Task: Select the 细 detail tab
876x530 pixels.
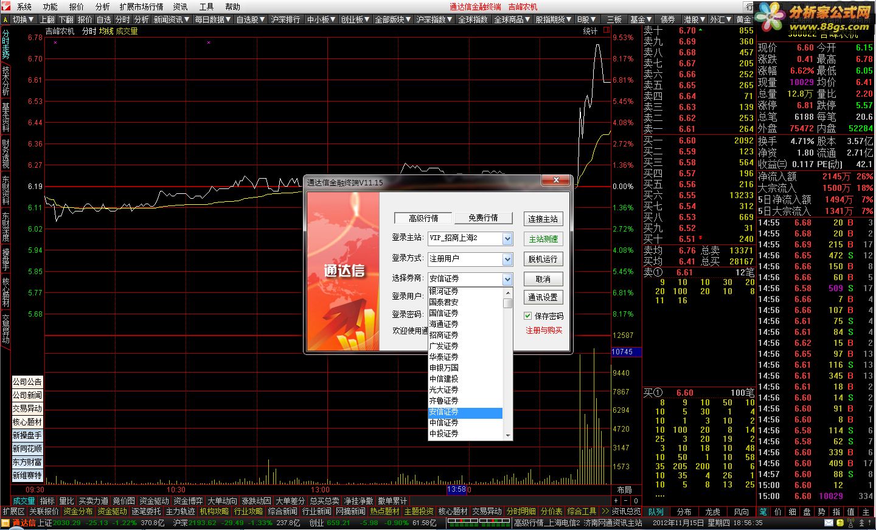Action: 792,512
